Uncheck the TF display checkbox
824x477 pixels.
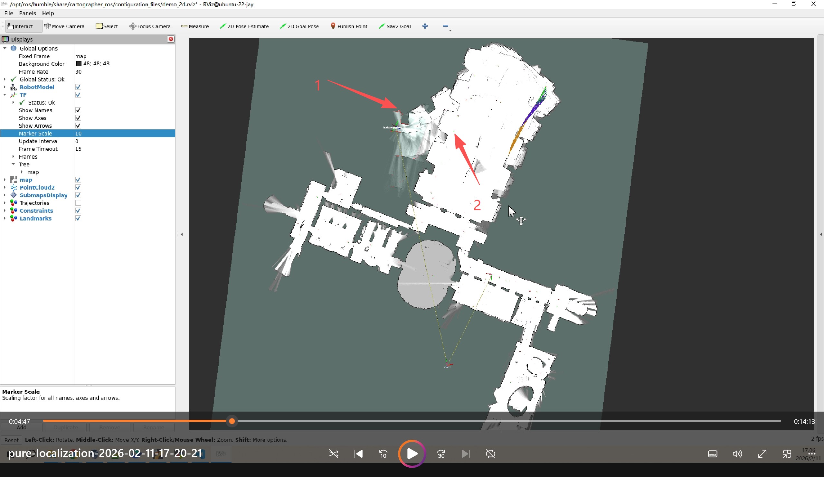(78, 95)
